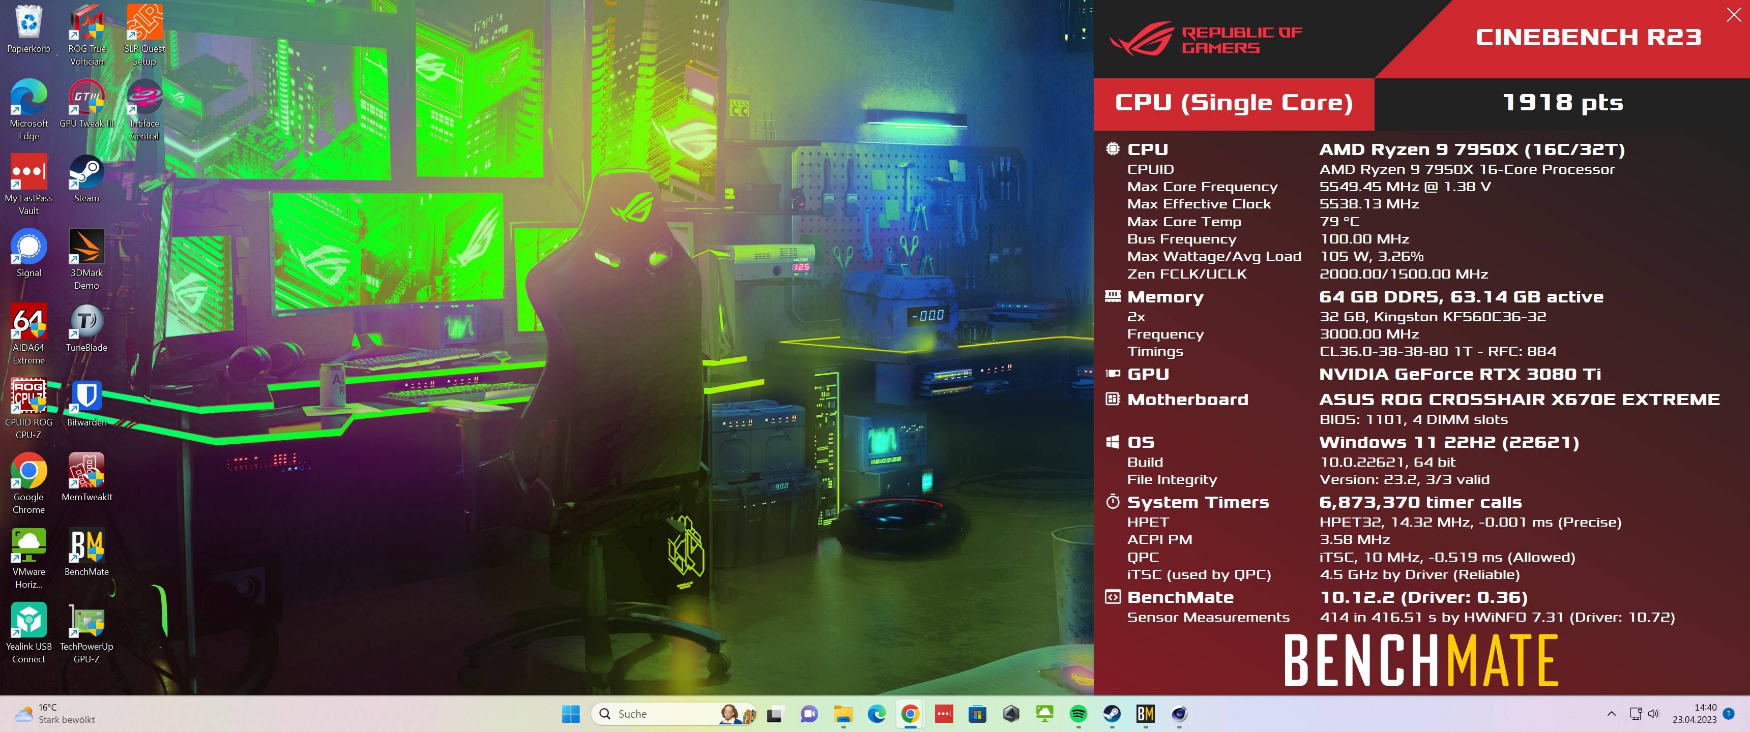Click the Republic of Gamers logo
The image size is (1750, 732).
(1206, 39)
